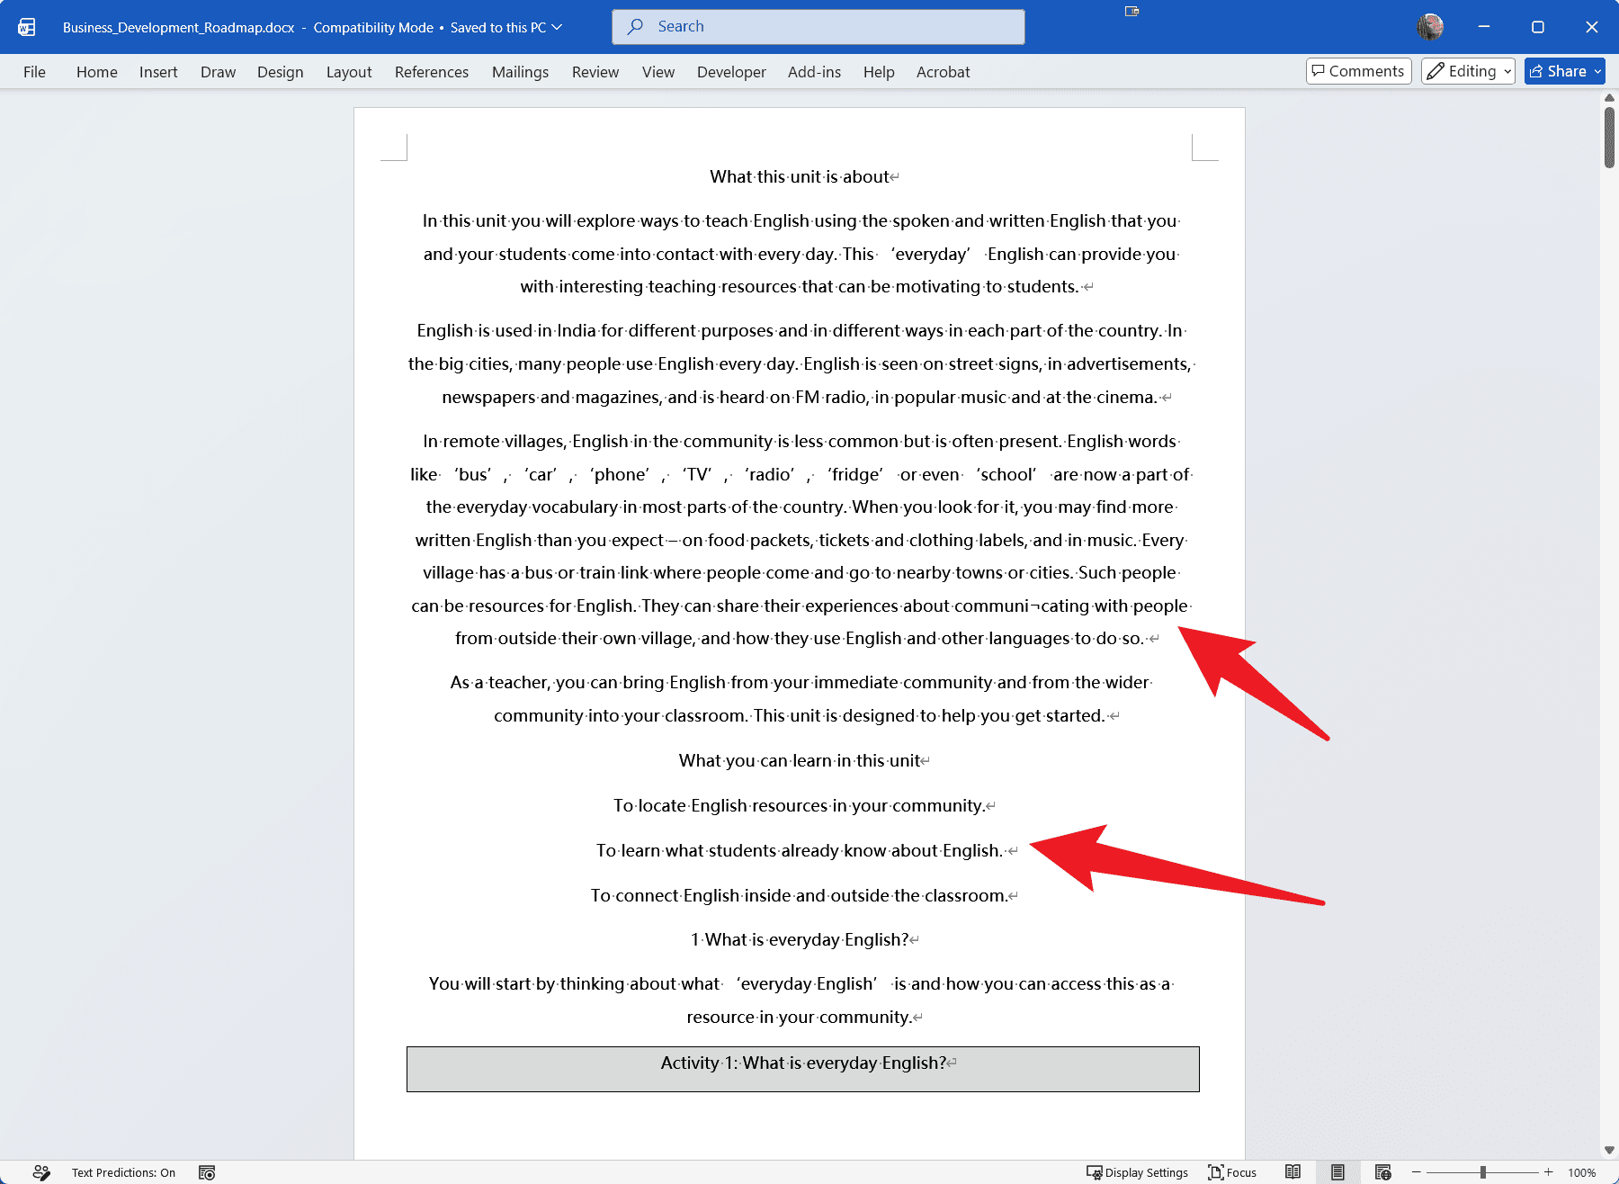Open the Add-ins tab
Viewport: 1619px width, 1184px height.
pyautogui.click(x=814, y=72)
